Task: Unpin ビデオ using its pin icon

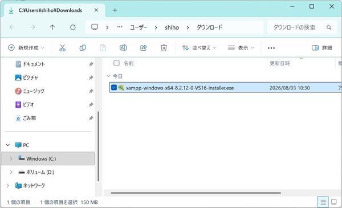Action: [x=91, y=105]
